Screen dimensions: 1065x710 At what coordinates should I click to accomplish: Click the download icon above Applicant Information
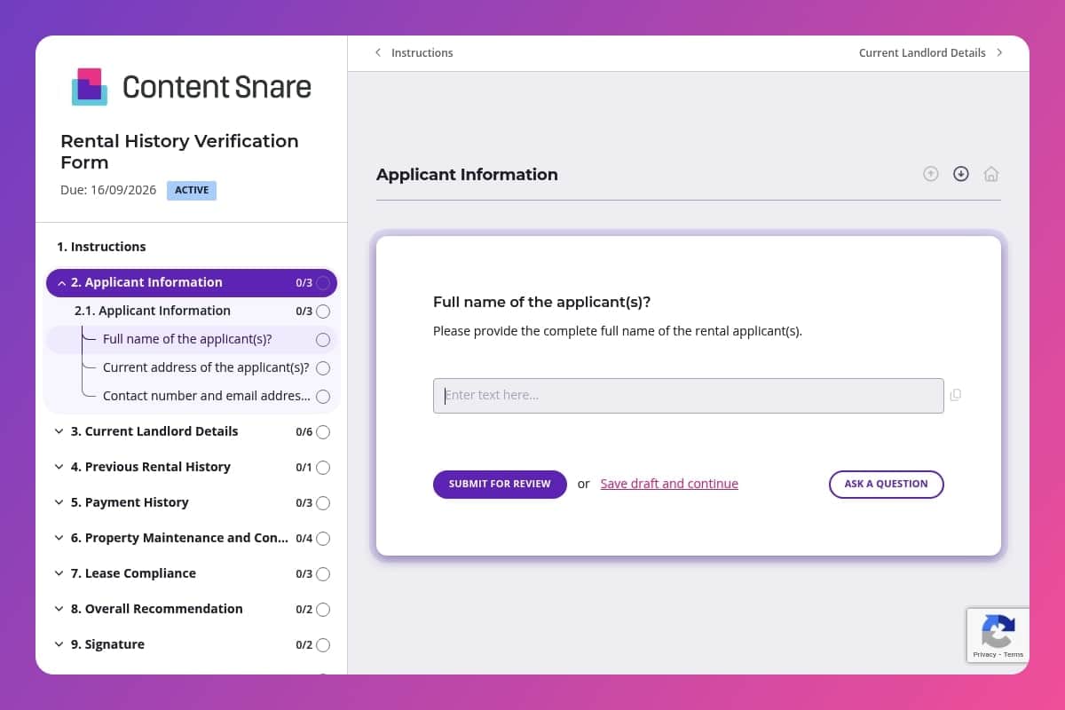pos(961,174)
